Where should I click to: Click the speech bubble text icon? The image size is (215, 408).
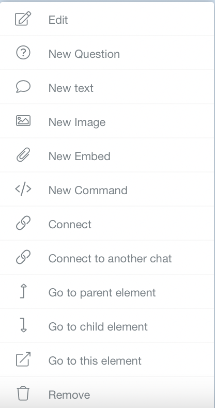[23, 87]
